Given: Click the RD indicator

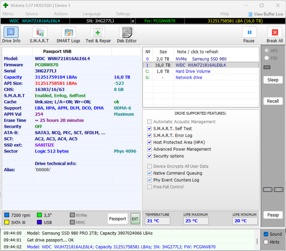Looking at the screenshot, I should (x=278, y=190).
